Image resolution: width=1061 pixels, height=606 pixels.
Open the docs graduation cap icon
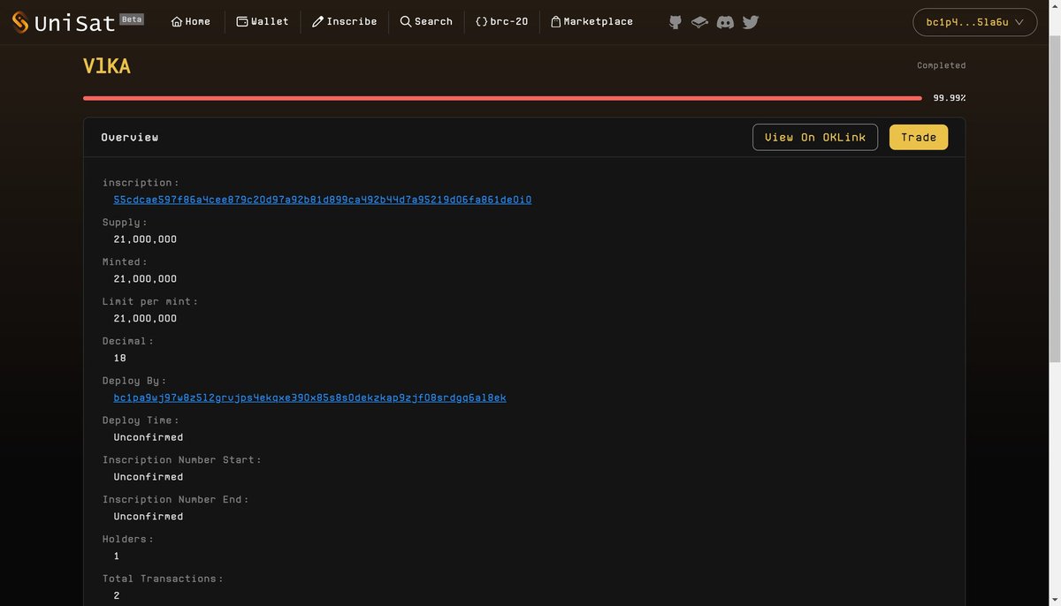click(699, 22)
